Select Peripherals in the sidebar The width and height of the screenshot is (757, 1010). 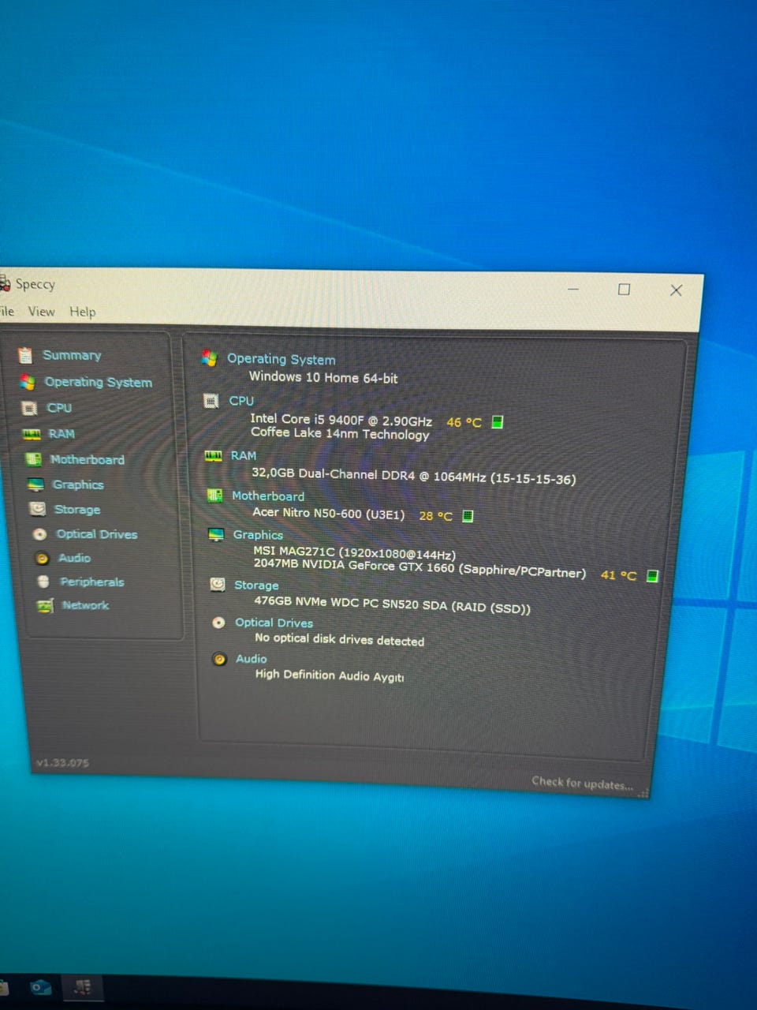pos(92,582)
